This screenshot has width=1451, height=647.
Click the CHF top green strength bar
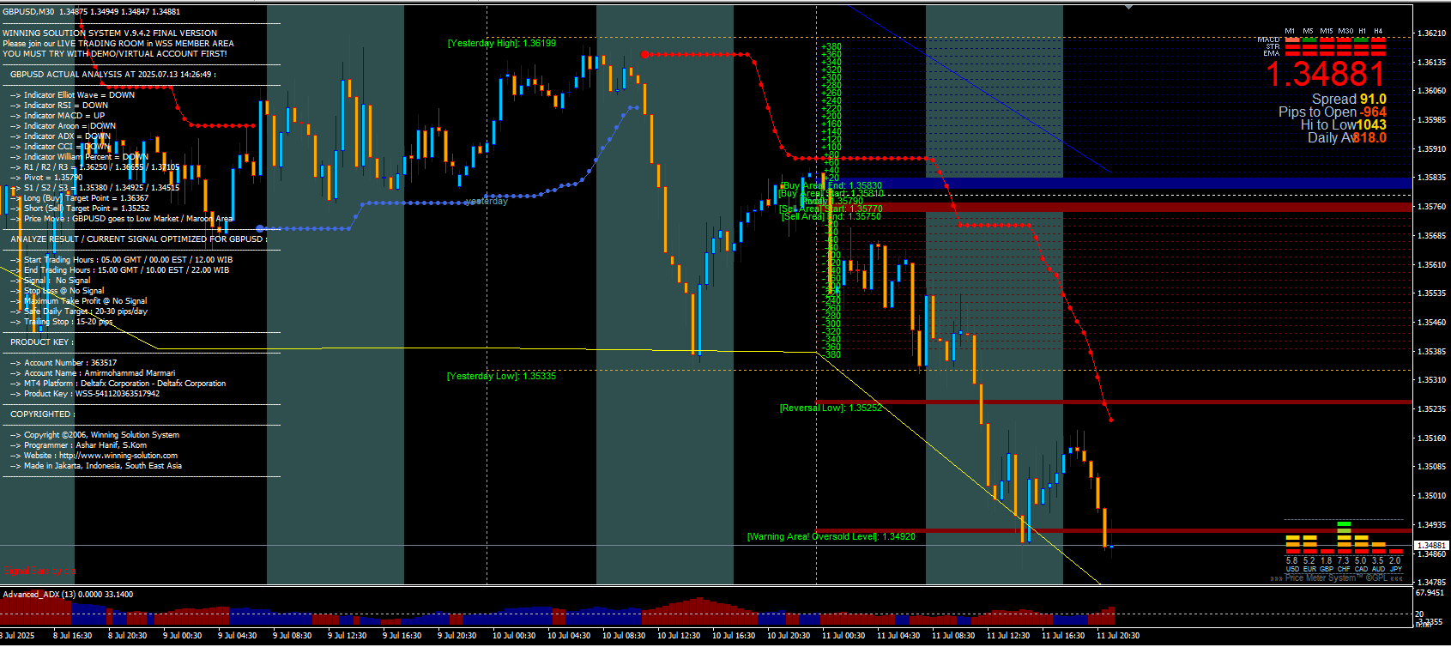(1344, 523)
